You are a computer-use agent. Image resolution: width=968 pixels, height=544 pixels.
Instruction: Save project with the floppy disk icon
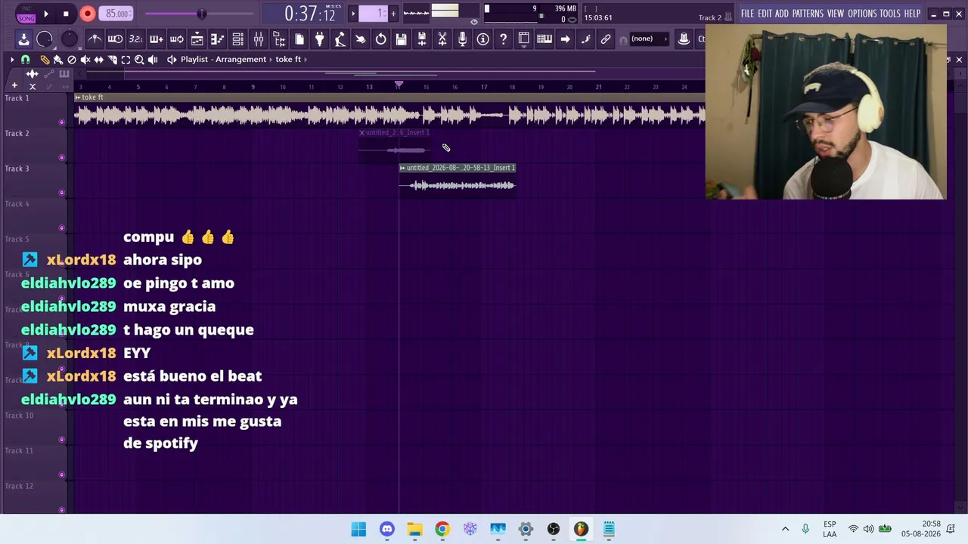[x=402, y=39]
